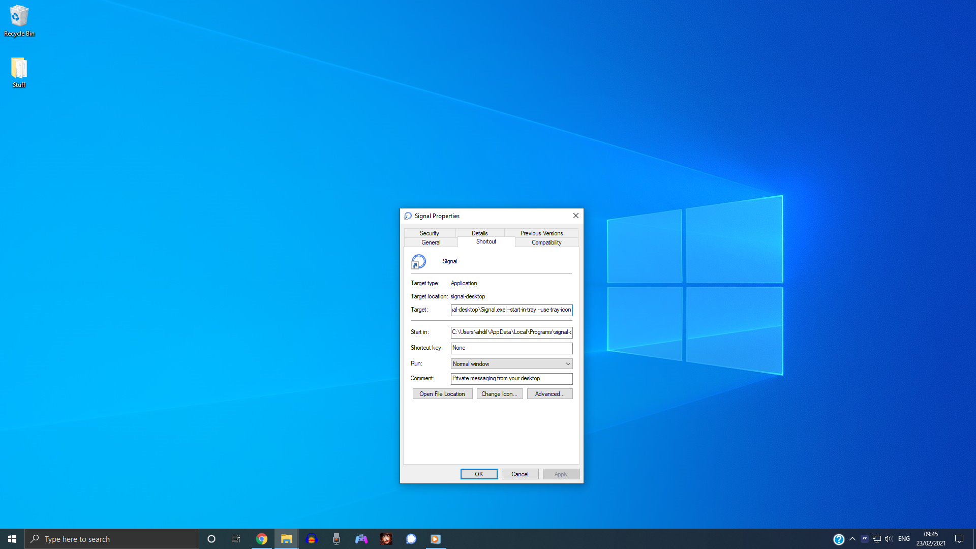Expand hidden icons in the system tray
This screenshot has height=549, width=976.
pos(852,539)
